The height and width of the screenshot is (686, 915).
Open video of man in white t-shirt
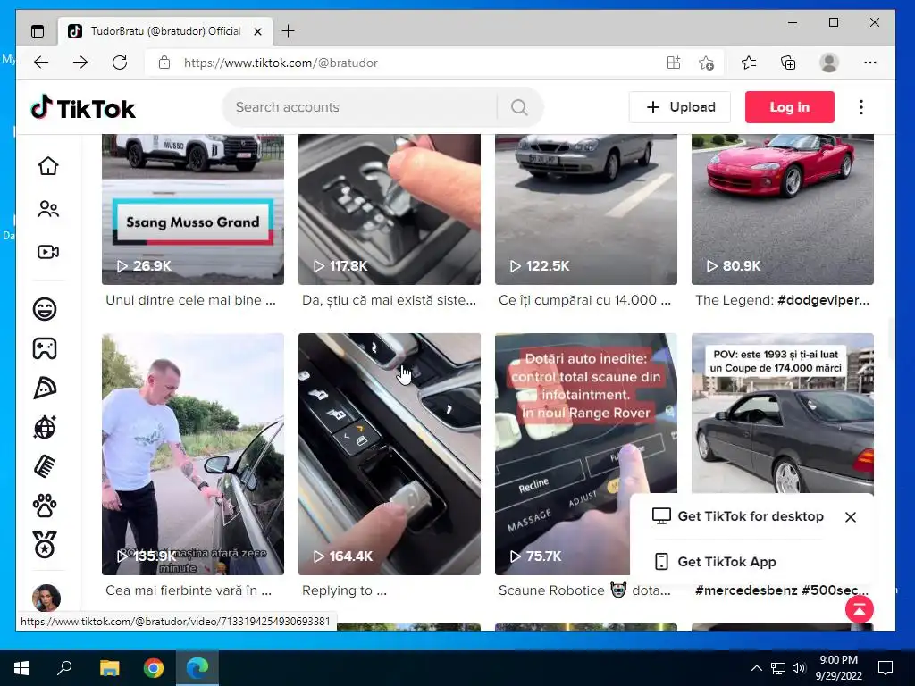193,454
